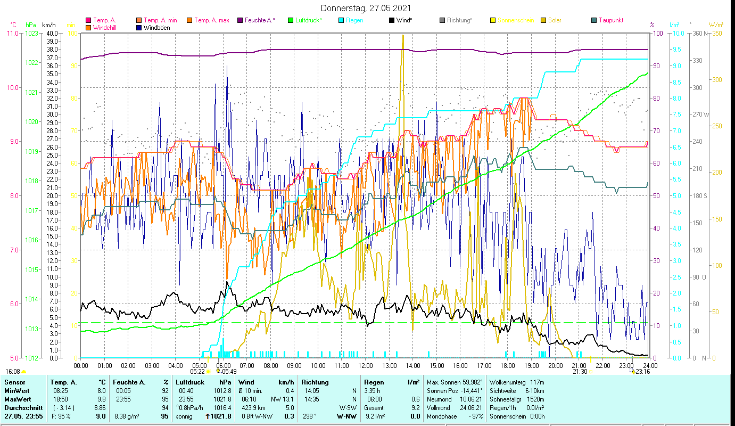This screenshot has width=735, height=426.
Task: Click the 'Max. Sonnen 59,982°' entry
Action: click(x=455, y=382)
